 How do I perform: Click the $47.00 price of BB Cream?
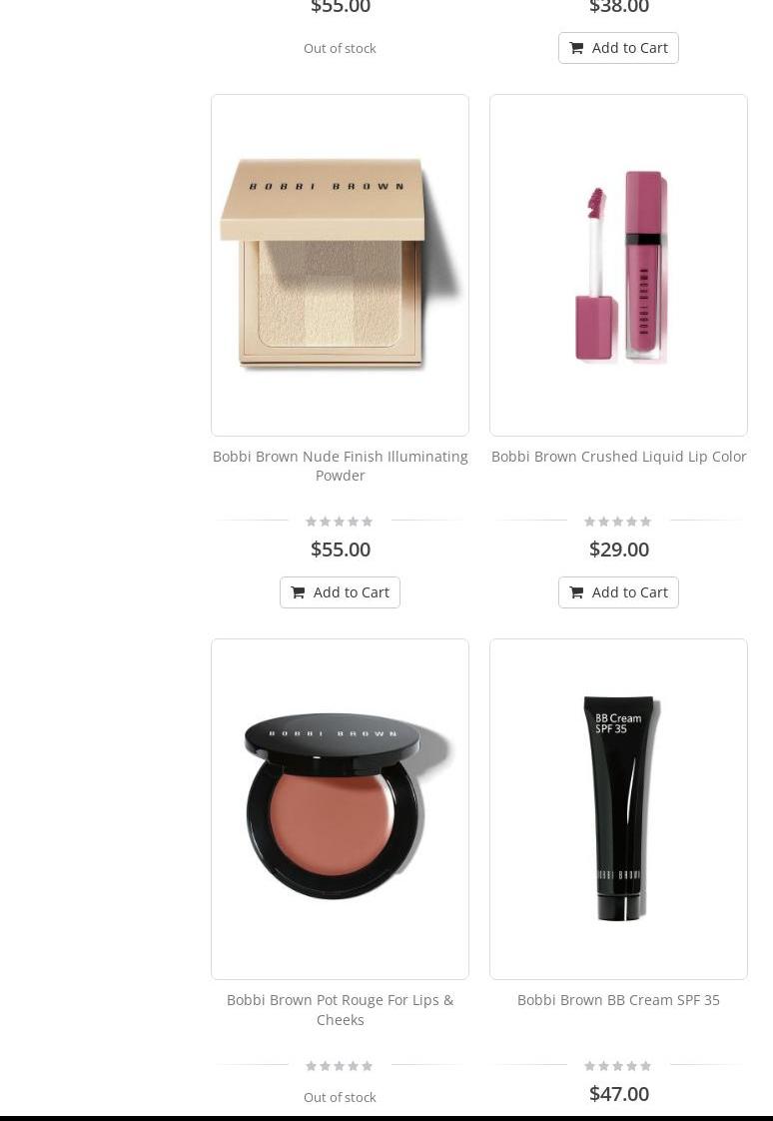(x=618, y=1094)
